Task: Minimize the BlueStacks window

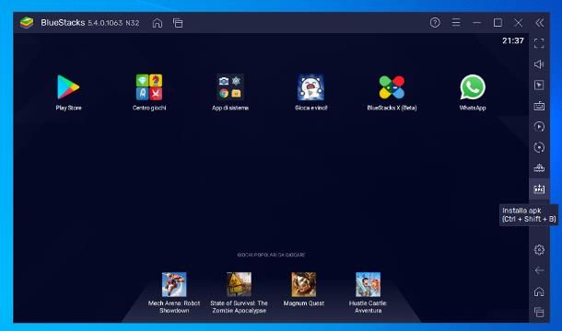Action: pyautogui.click(x=476, y=23)
